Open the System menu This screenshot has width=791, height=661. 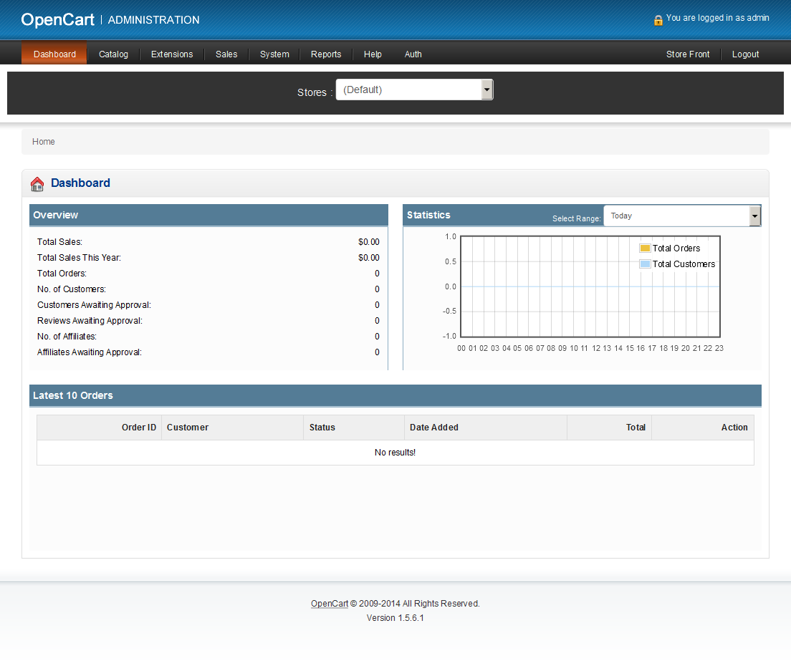[274, 54]
